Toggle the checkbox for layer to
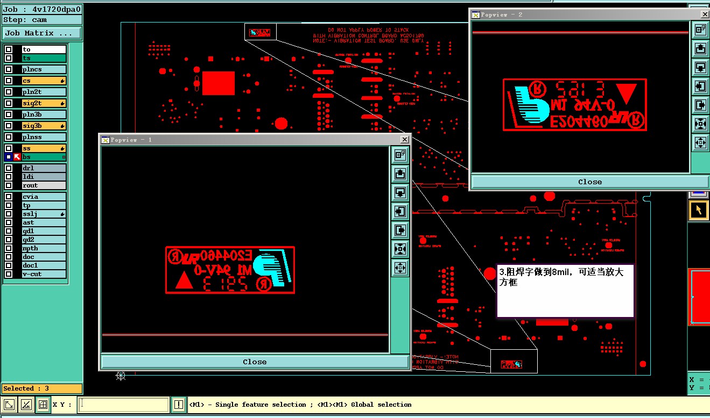The width and height of the screenshot is (710, 418). coord(9,49)
